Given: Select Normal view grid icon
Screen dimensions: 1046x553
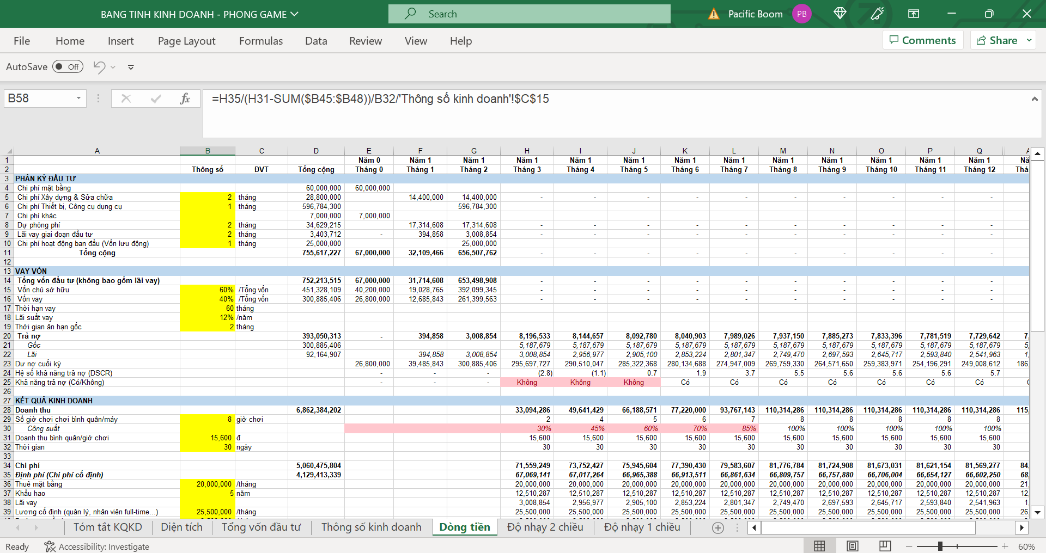Looking at the screenshot, I should coord(819,546).
